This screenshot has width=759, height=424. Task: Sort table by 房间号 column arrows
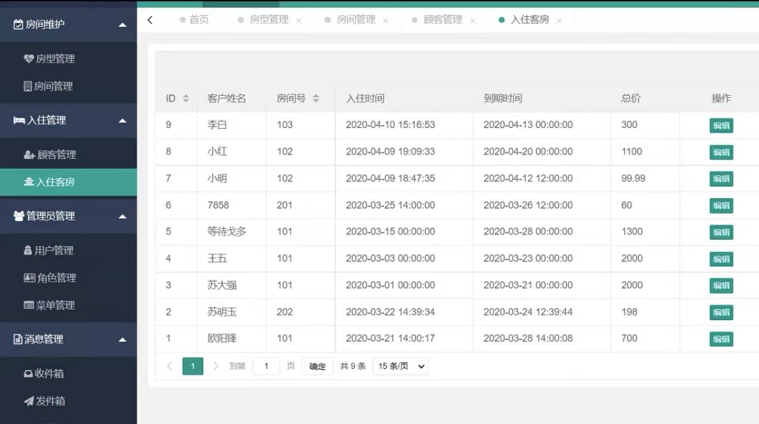pos(316,98)
